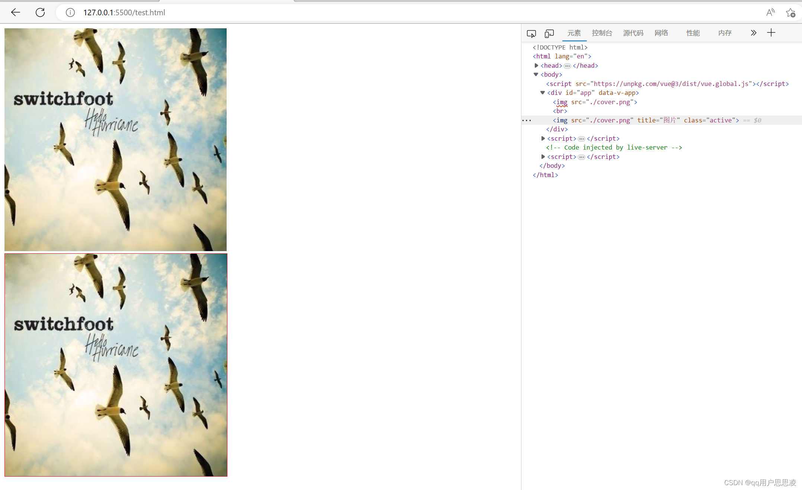
Task: Select the title="图片" attribute value
Action: (x=670, y=120)
